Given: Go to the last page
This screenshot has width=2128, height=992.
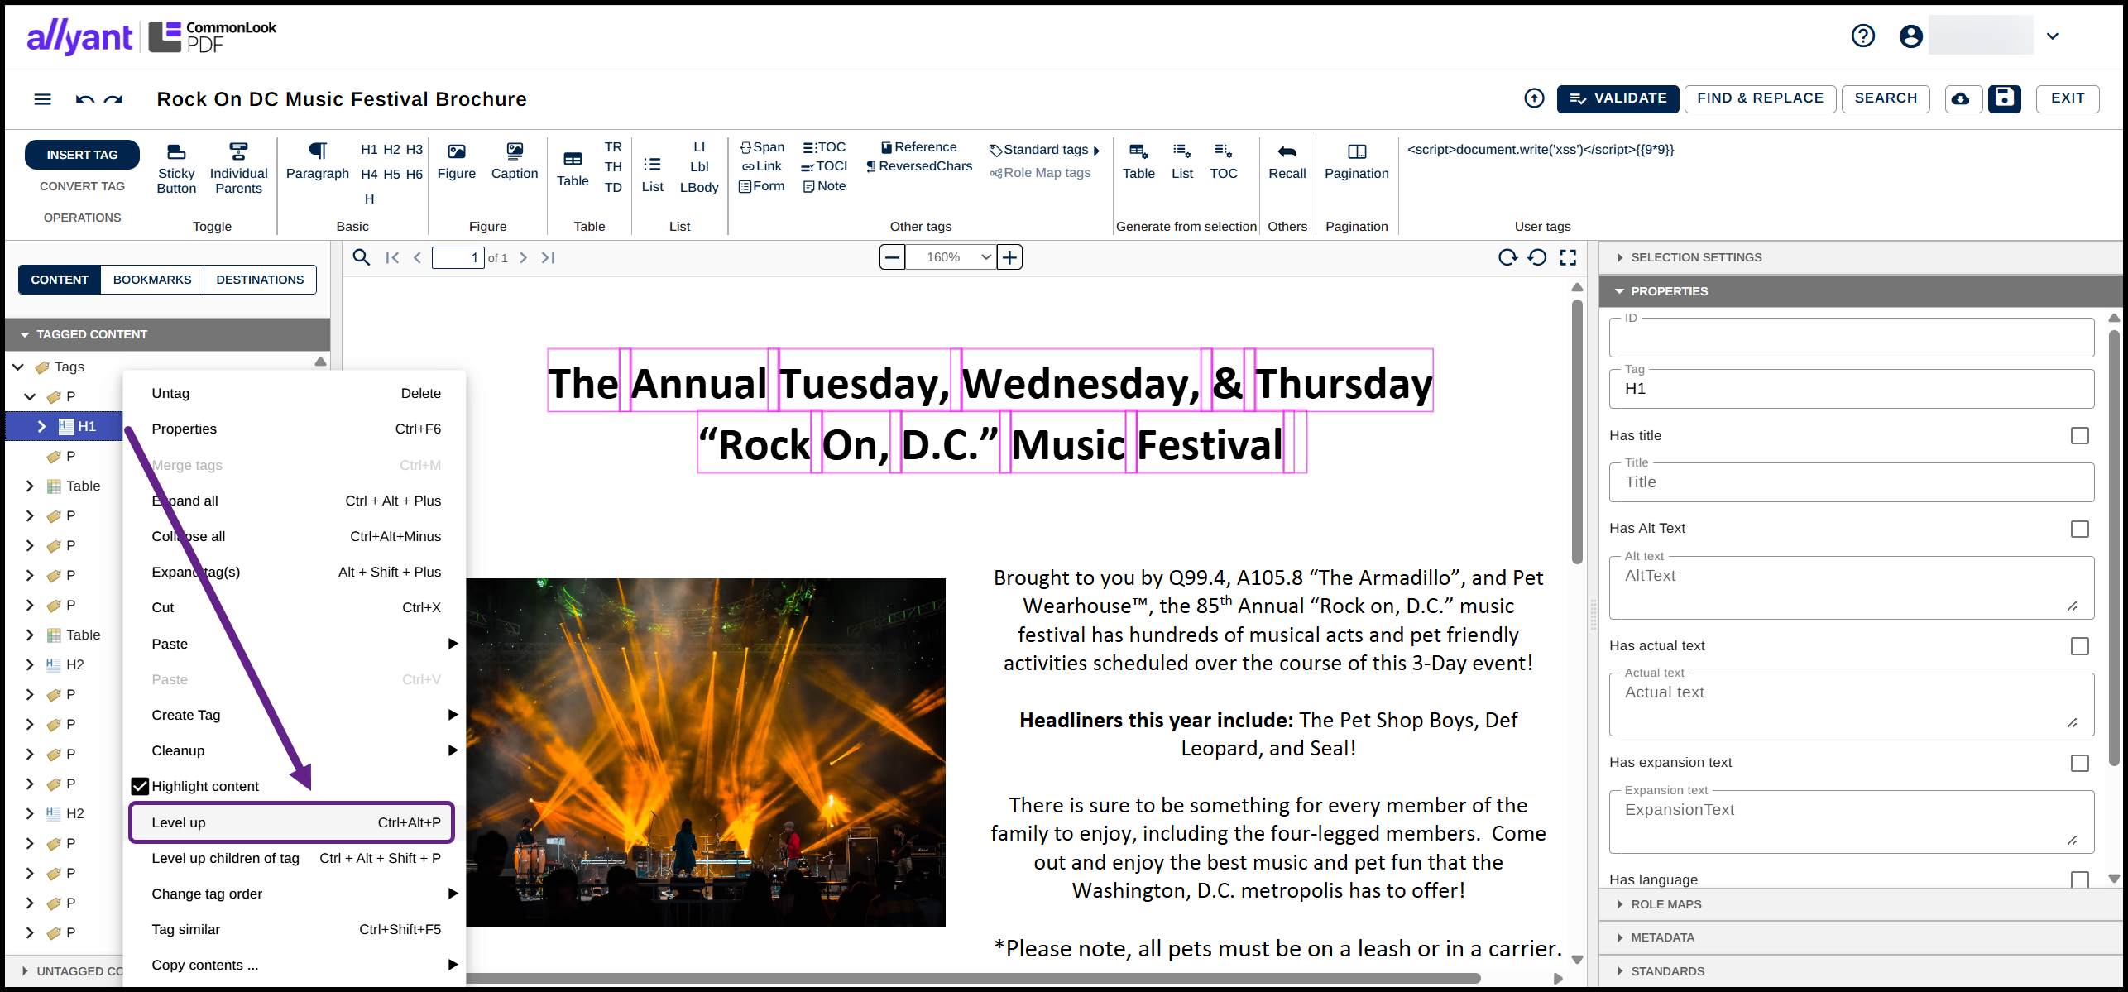Looking at the screenshot, I should [548, 257].
